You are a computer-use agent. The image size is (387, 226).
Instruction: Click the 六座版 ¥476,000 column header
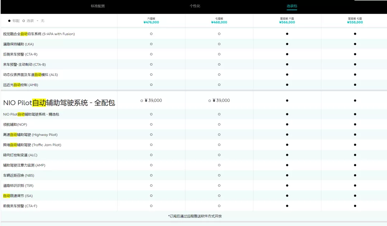tap(151, 20)
